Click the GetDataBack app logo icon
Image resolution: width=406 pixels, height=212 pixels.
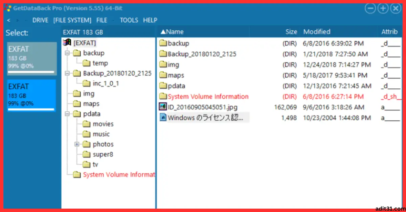[8, 8]
